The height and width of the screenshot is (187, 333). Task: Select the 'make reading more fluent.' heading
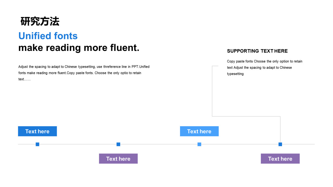pos(79,48)
